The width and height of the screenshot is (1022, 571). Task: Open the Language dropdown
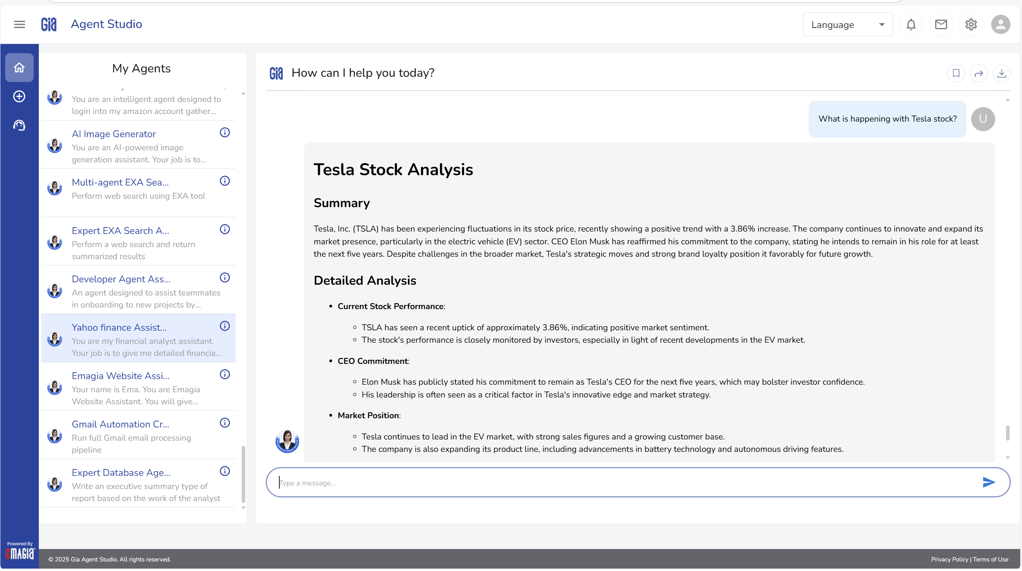848,24
